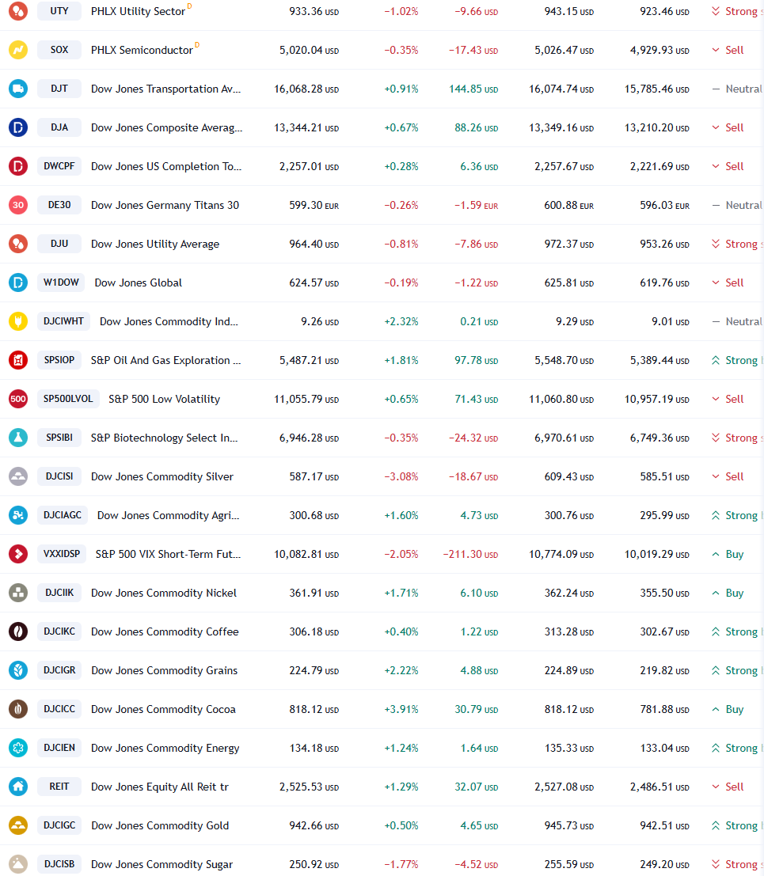Click the Sell rating for SOX
Viewport: 764px width, 876px height.
pos(728,51)
